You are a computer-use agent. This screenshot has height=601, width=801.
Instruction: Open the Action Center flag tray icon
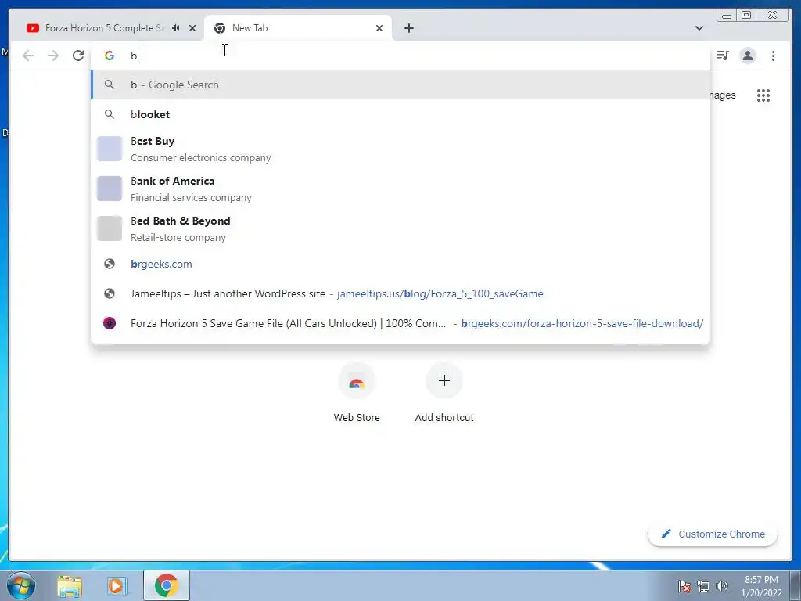[x=684, y=586]
